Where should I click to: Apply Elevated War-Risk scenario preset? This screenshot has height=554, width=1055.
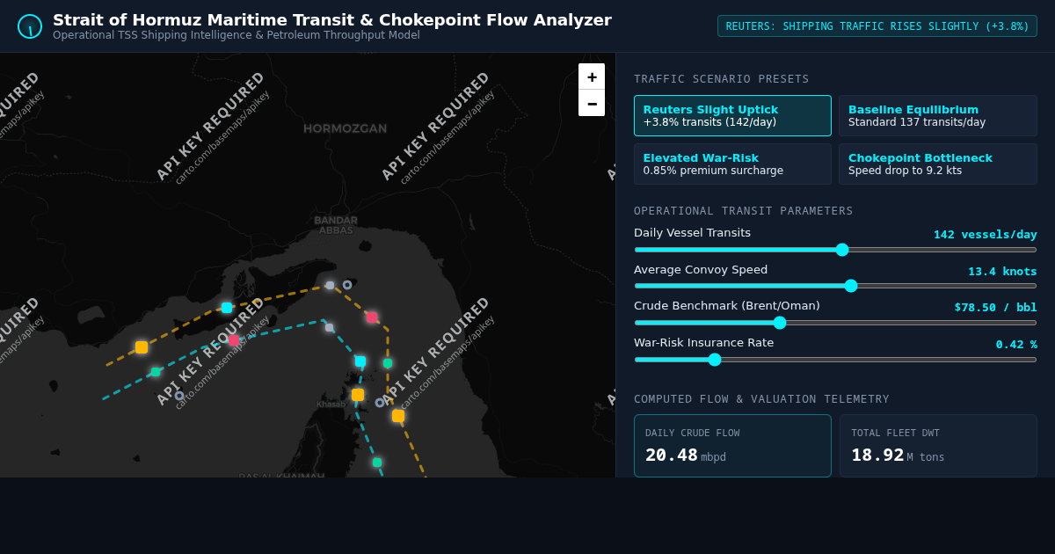point(732,164)
